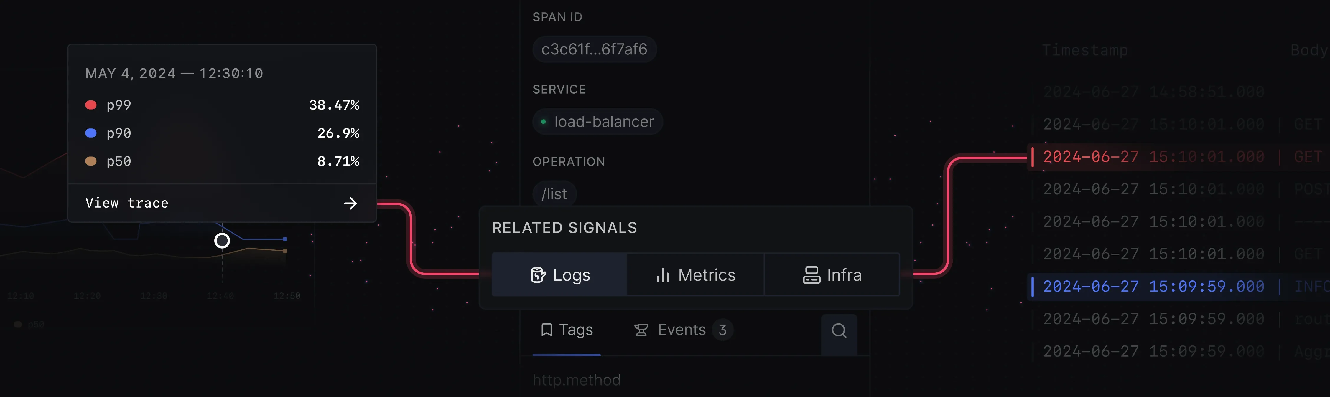The width and height of the screenshot is (1330, 397).
Task: Select the red highlighted 15:10:01.000 log row
Action: (1153, 157)
